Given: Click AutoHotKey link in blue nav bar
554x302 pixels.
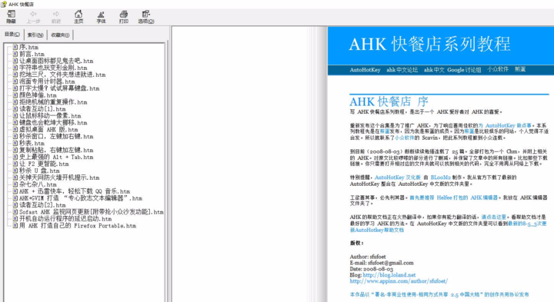Looking at the screenshot, I should [x=365, y=70].
